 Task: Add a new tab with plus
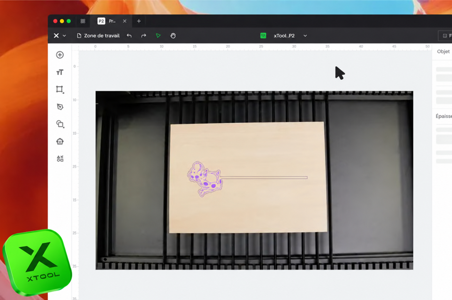tap(139, 21)
